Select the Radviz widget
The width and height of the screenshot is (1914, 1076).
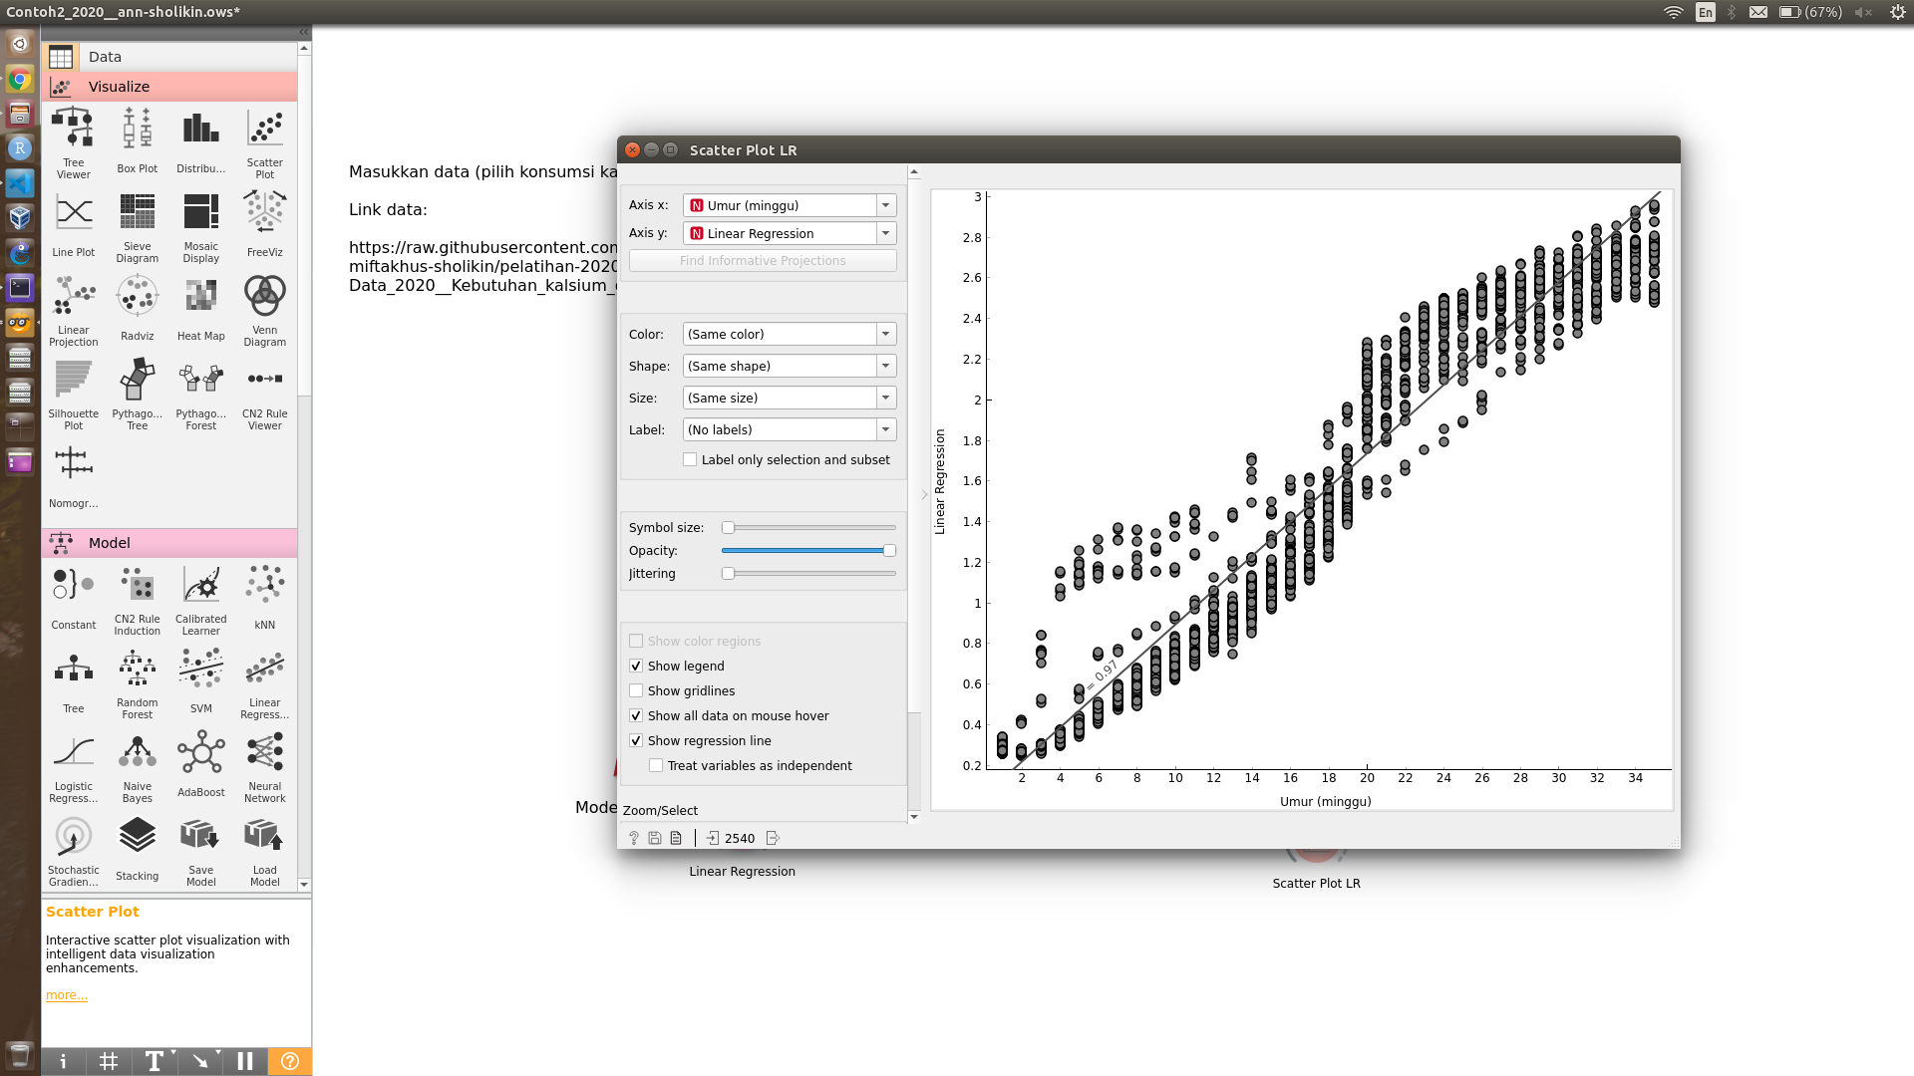click(x=138, y=310)
